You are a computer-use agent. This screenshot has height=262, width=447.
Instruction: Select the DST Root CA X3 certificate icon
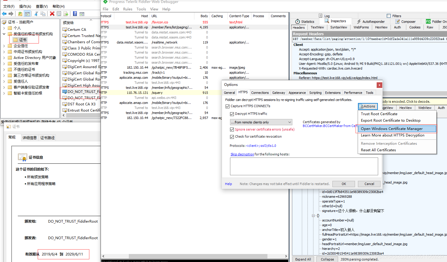(65, 104)
